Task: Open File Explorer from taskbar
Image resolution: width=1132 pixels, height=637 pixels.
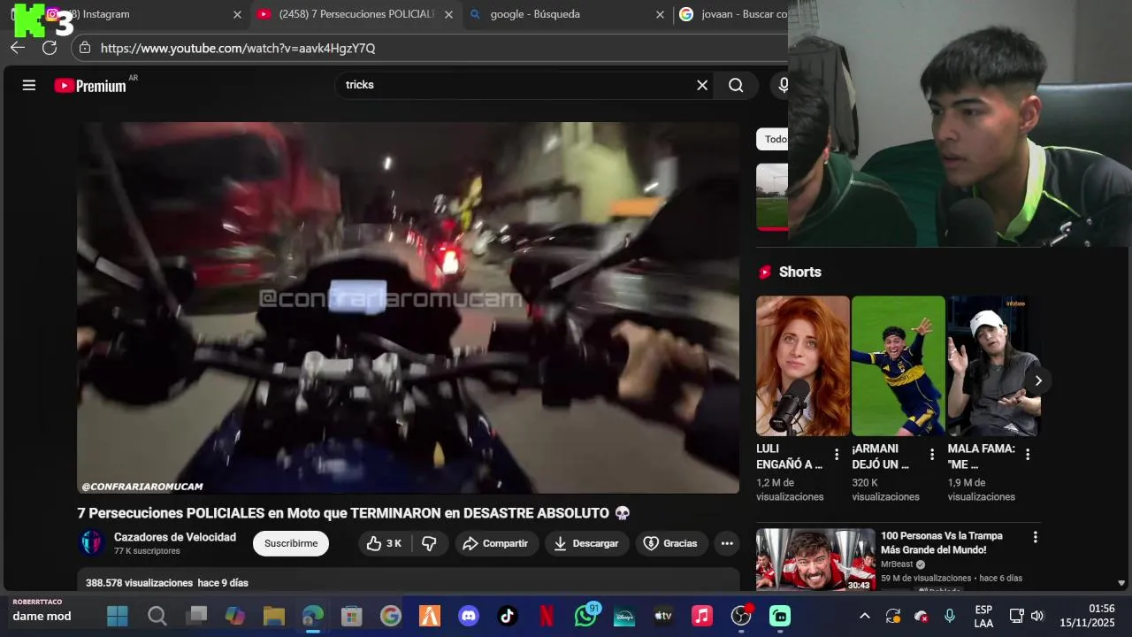Action: [274, 616]
